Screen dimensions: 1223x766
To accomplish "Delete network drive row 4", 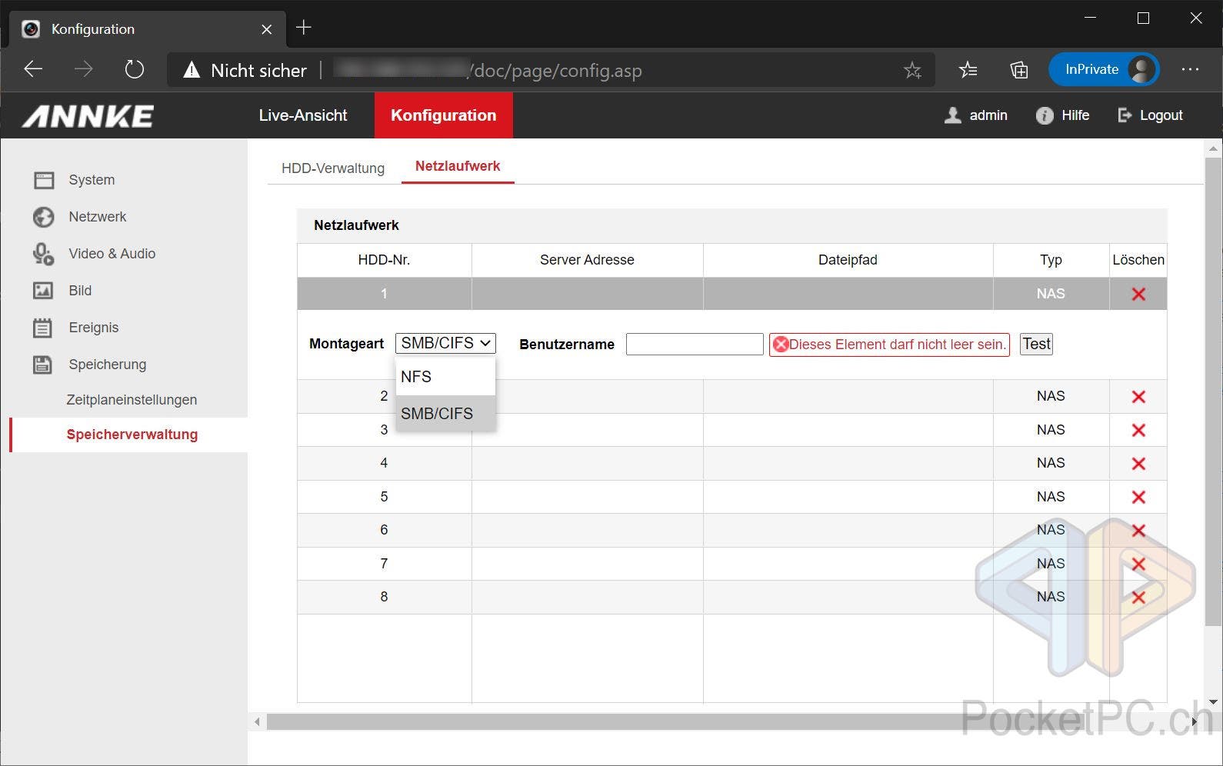I will coord(1138,464).
